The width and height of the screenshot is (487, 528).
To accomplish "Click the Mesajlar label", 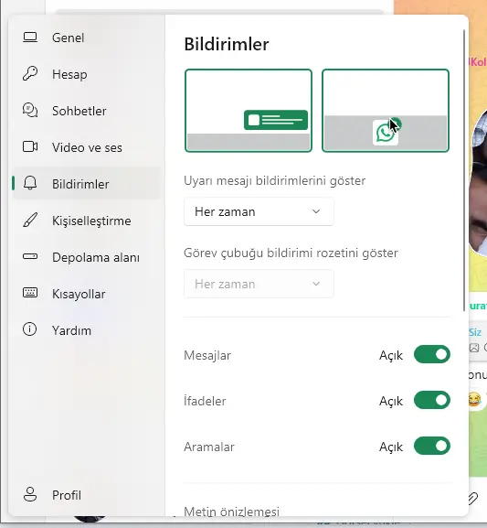I will (x=207, y=355).
